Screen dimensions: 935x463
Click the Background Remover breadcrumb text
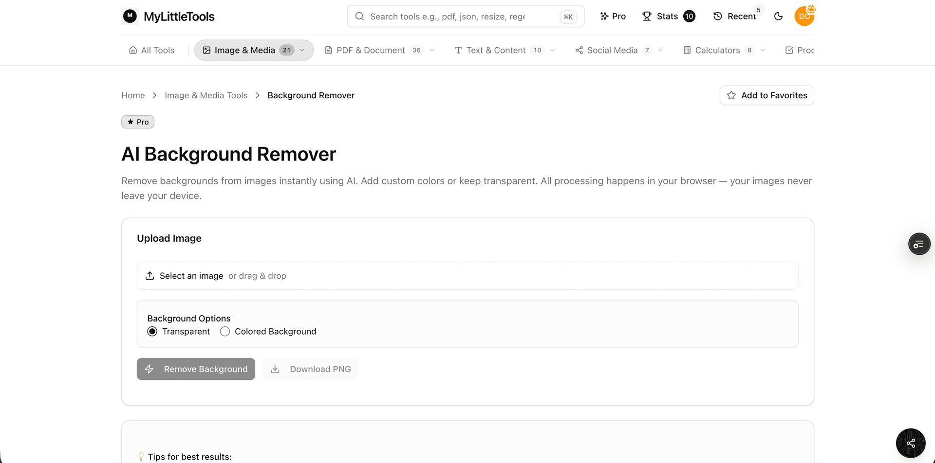coord(311,95)
